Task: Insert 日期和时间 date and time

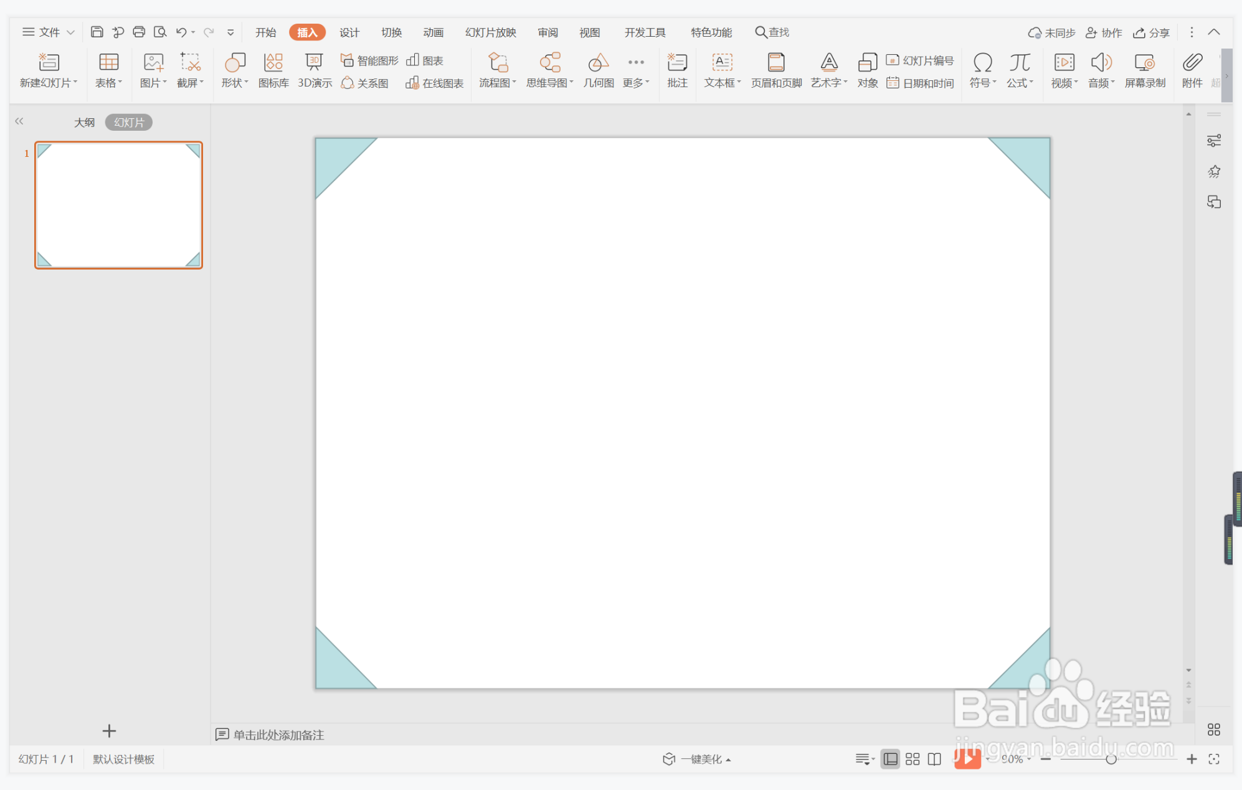Action: (x=920, y=83)
